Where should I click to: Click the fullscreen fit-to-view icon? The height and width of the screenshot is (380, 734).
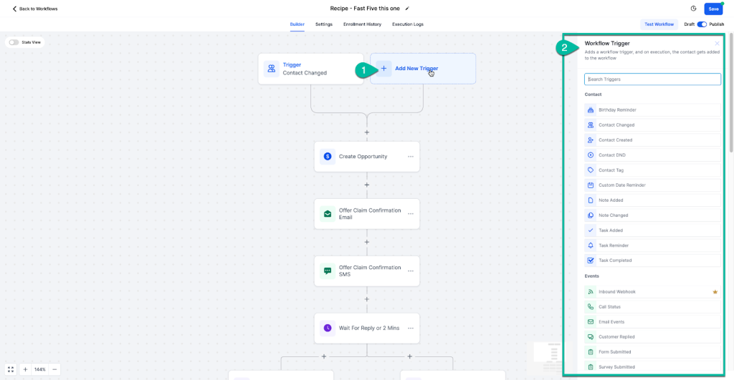point(11,369)
